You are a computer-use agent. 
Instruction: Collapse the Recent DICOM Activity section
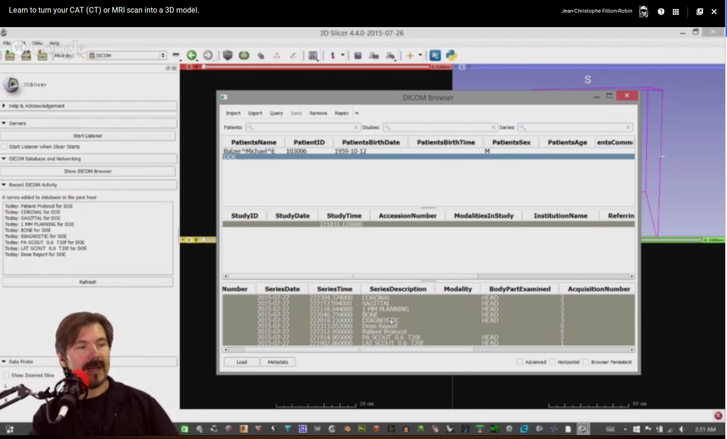click(89, 185)
